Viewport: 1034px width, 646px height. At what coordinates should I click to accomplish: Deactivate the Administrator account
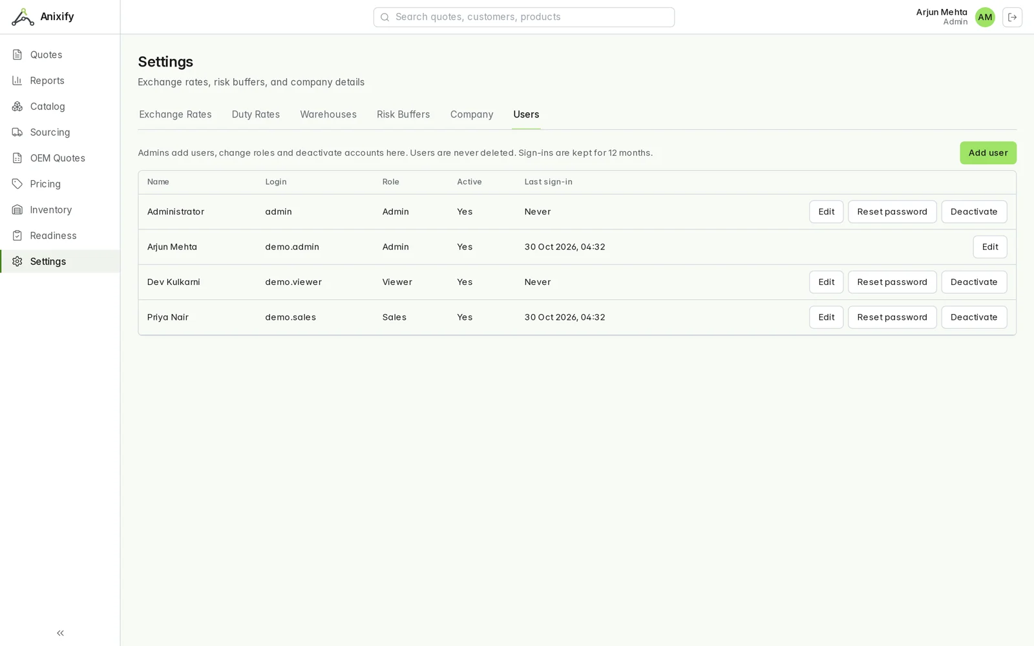pyautogui.click(x=974, y=212)
